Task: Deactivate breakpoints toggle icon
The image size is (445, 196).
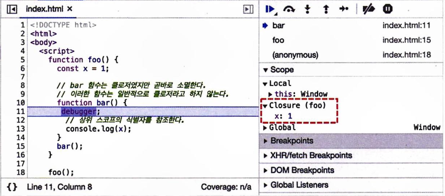Action: coord(368,10)
